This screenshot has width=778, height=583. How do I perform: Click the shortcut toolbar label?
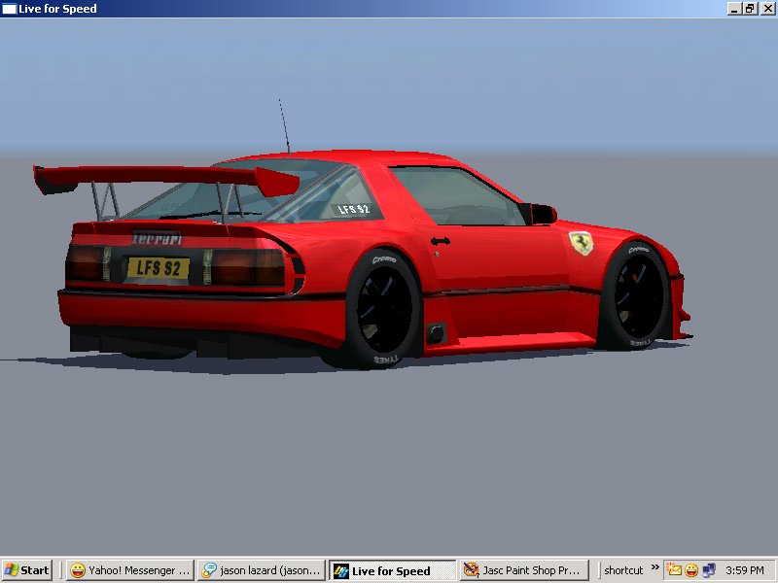623,570
